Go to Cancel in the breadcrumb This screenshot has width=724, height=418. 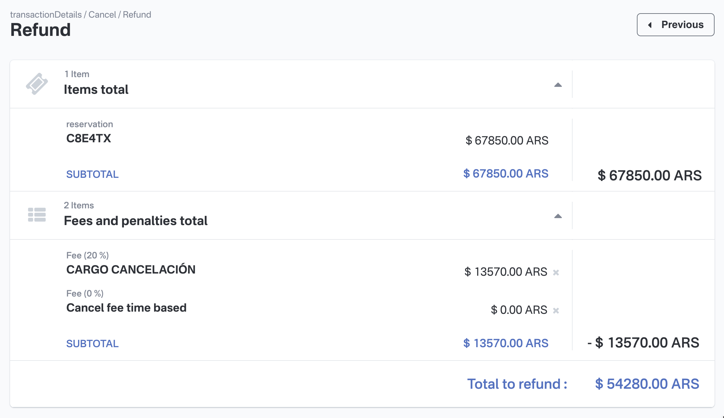[x=102, y=14]
